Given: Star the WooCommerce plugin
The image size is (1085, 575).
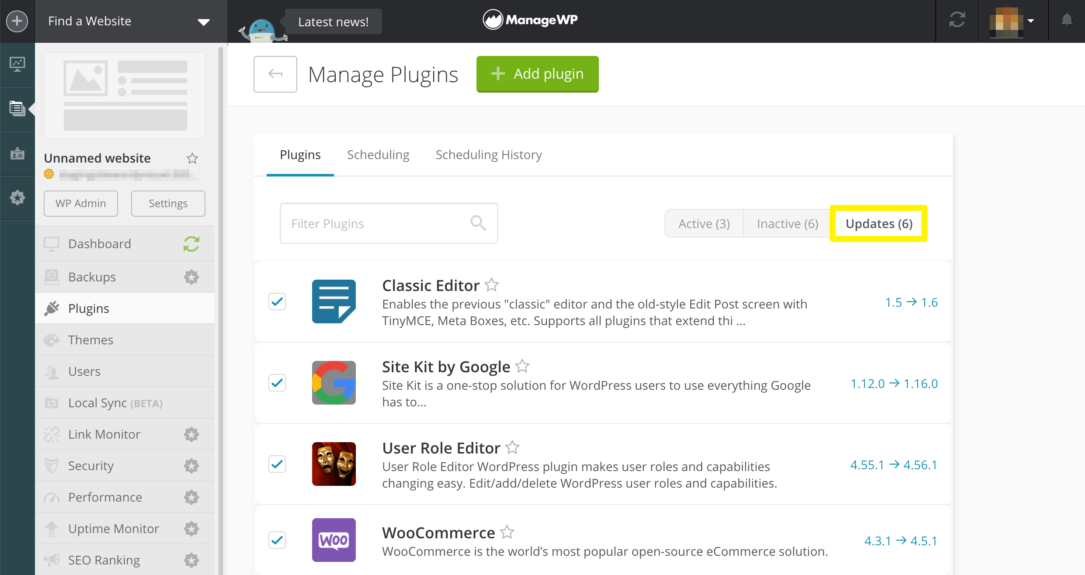Looking at the screenshot, I should click(x=507, y=532).
